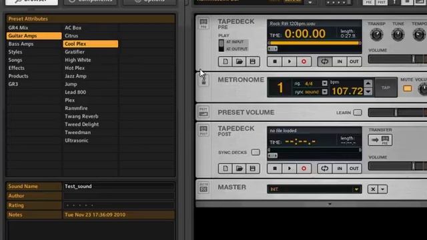
Task: Start recording in Tapedeck Pre
Action: pyautogui.click(x=304, y=61)
